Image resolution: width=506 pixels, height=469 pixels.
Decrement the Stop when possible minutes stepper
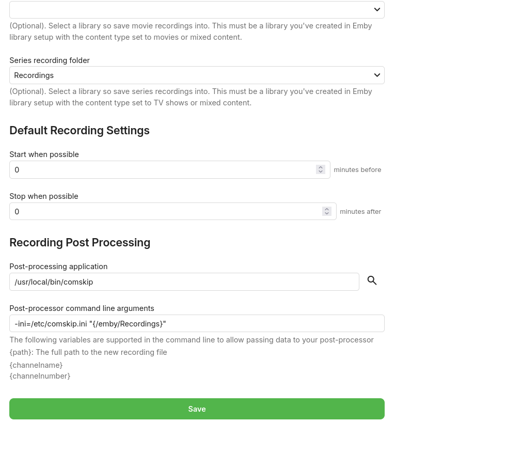[327, 213]
